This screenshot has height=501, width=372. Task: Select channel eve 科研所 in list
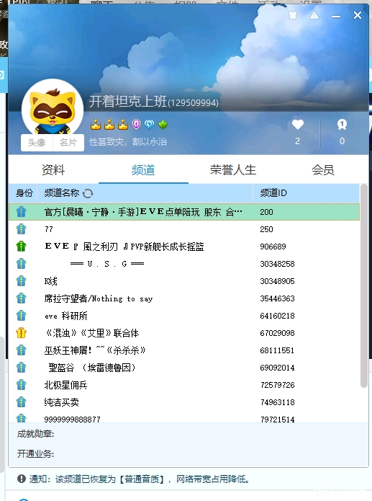(x=184, y=316)
